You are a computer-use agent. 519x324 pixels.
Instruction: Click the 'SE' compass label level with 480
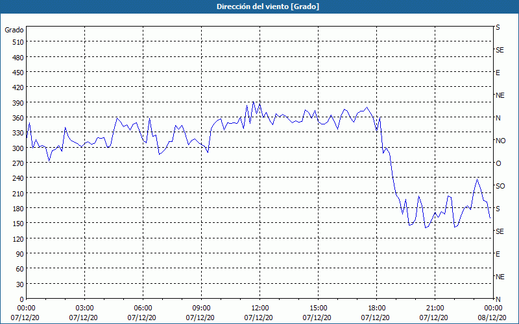[x=500, y=50]
